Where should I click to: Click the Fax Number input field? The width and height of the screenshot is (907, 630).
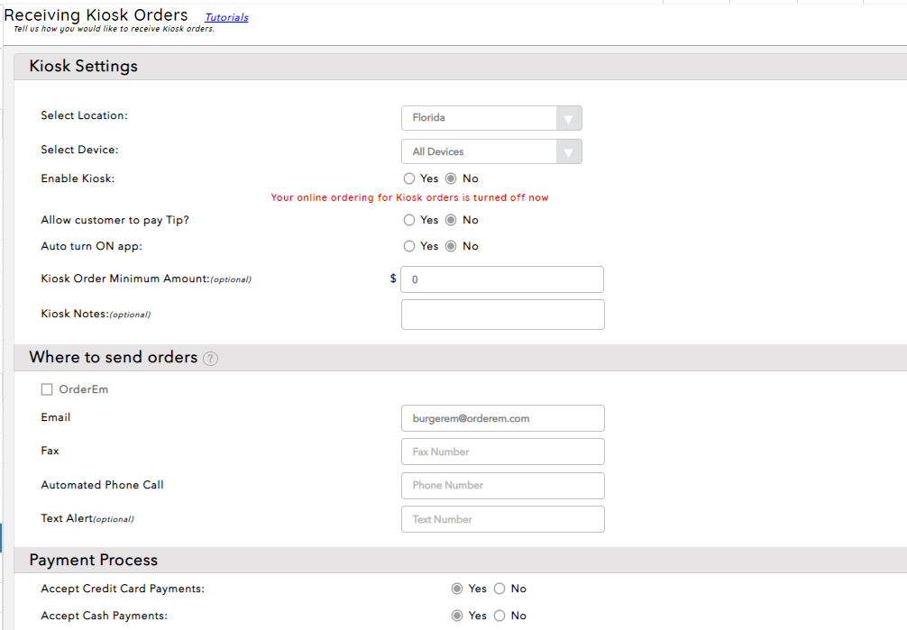pyautogui.click(x=502, y=452)
